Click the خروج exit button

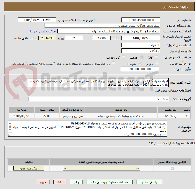pyautogui.click(x=43, y=182)
